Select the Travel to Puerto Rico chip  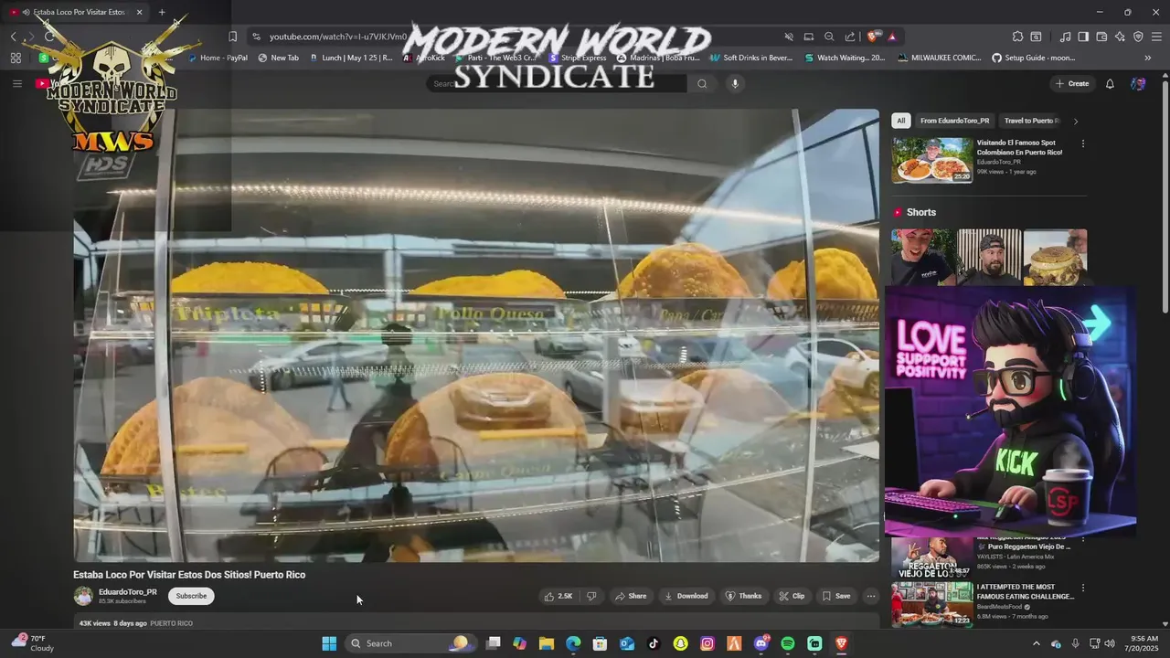click(1031, 121)
